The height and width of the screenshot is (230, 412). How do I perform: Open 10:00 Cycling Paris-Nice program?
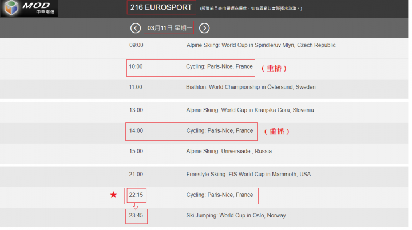(x=204, y=69)
